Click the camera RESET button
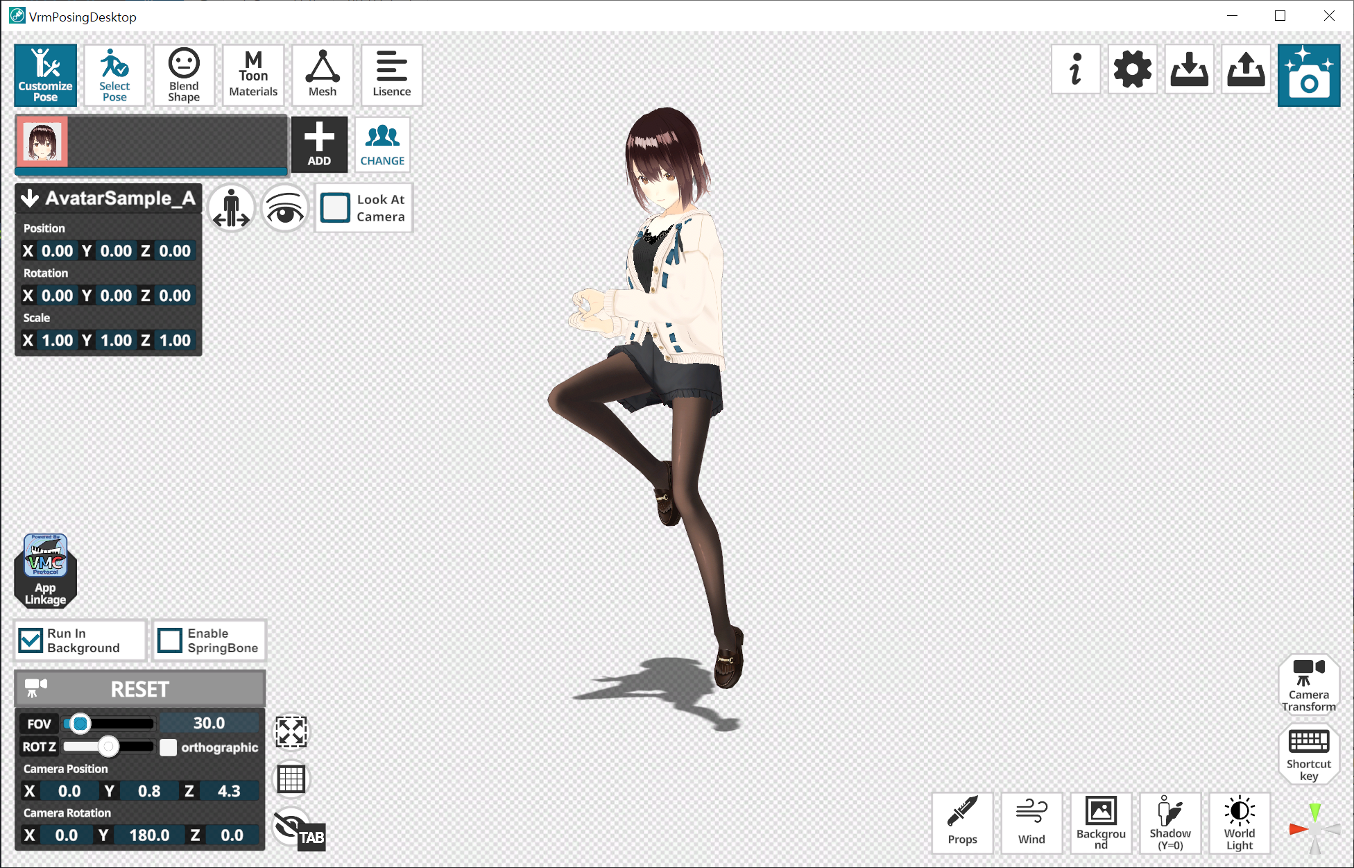Viewport: 1354px width, 868px height. pyautogui.click(x=140, y=689)
